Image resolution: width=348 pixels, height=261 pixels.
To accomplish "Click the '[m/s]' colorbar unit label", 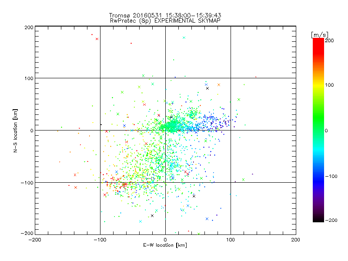I will coord(320,35).
